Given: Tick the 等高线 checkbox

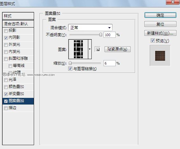Looking at the screenshot, I should pos(10,66).
